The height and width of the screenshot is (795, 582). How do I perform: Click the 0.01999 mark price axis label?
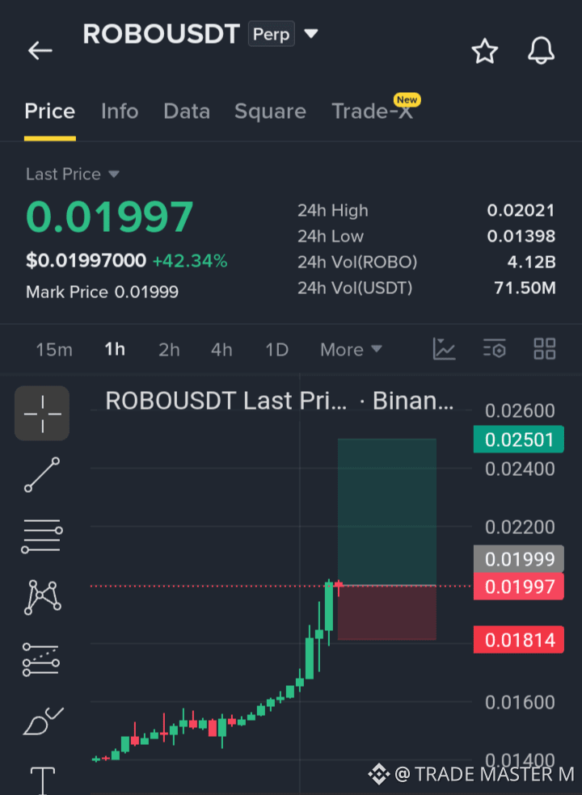[x=519, y=559]
